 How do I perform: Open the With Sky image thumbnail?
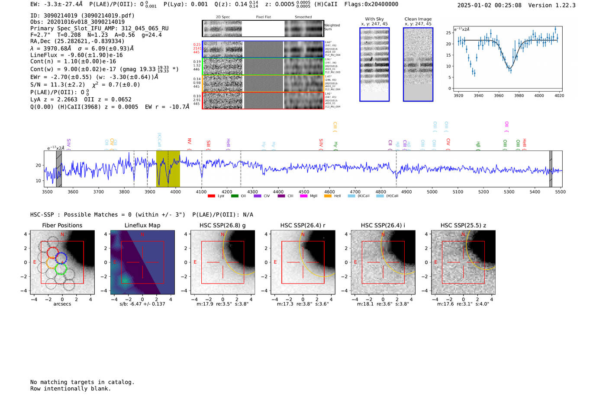pos(374,64)
